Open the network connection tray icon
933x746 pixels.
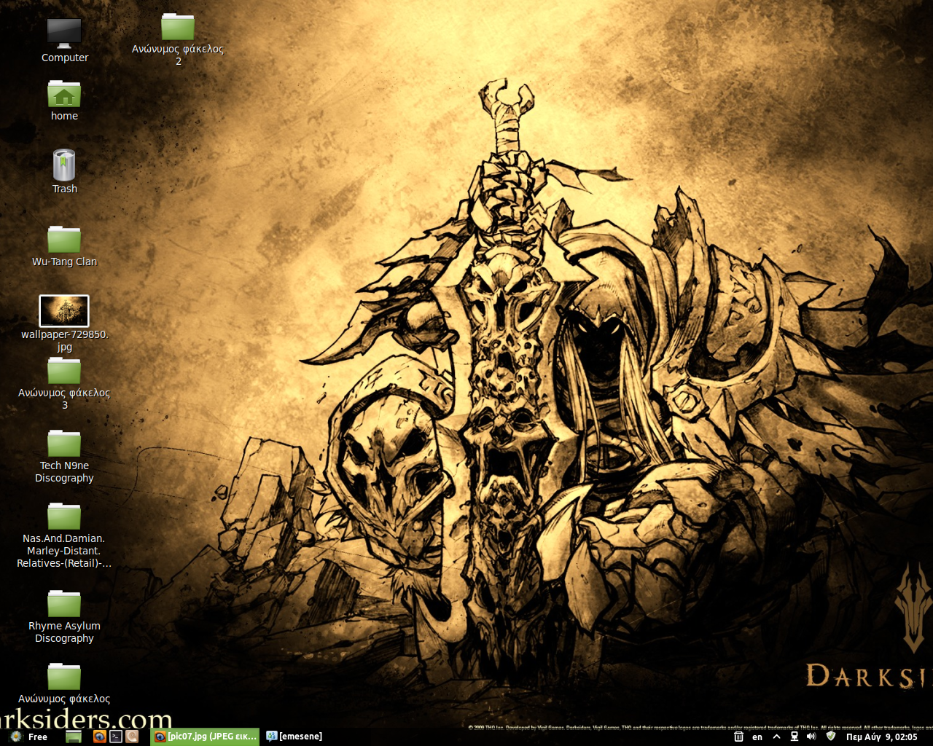click(x=795, y=737)
